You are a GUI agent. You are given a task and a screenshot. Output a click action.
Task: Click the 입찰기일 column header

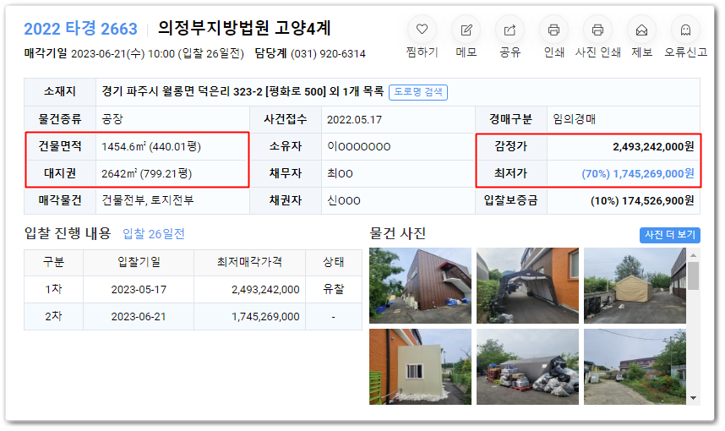point(139,262)
